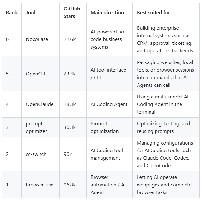Image resolution: width=202 pixels, height=201 pixels.
Task: Select the OpenCLI tool name
Action: coord(35,74)
